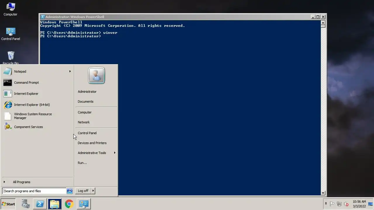Viewport: 374px width, 210px height.
Task: Click the Log off button
Action: pyautogui.click(x=83, y=191)
